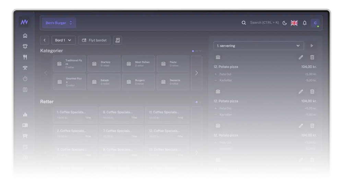
Task: Edit the second Potato pizza order item
Action: [x=301, y=91]
